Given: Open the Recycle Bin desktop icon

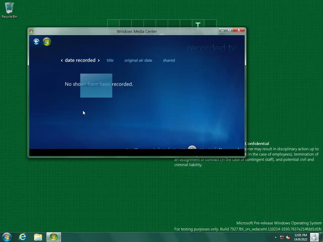Looking at the screenshot, I should (9, 10).
